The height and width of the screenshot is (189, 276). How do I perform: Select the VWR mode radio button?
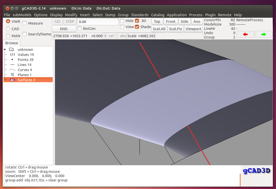[8, 22]
